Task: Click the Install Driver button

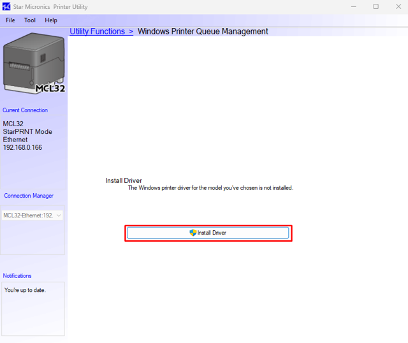Action: [208, 233]
